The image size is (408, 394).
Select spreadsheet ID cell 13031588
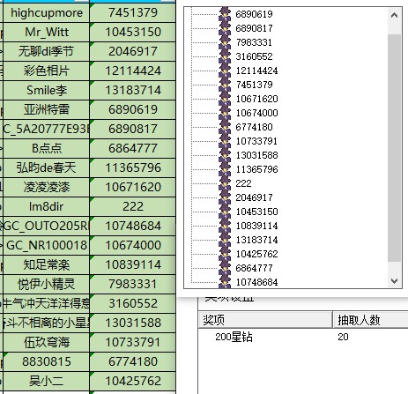[x=133, y=323]
